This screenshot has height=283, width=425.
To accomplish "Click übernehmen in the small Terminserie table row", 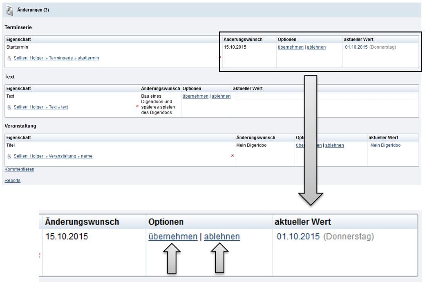I will (x=290, y=47).
